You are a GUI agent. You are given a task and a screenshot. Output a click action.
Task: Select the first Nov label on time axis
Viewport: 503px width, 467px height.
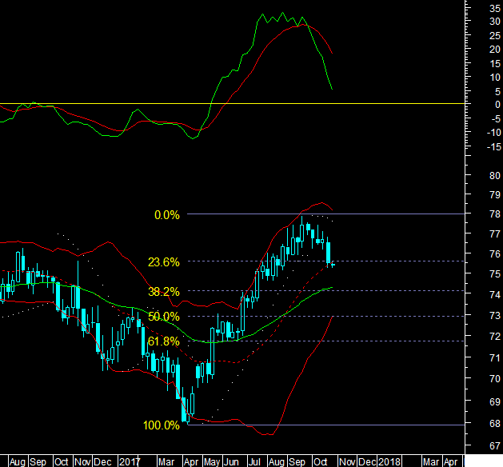click(x=82, y=462)
